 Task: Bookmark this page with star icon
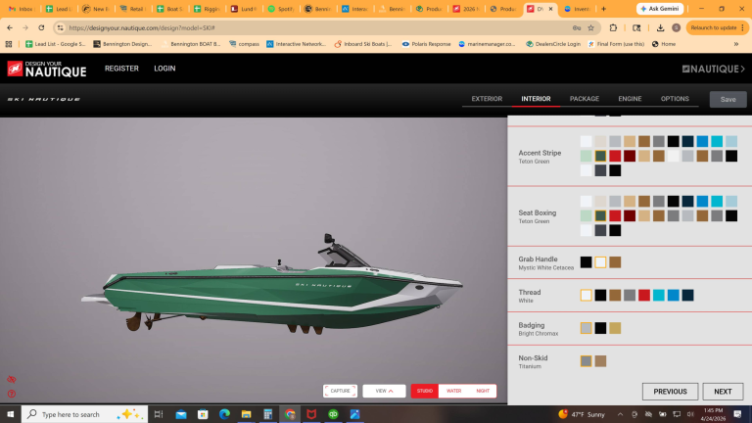click(x=591, y=27)
